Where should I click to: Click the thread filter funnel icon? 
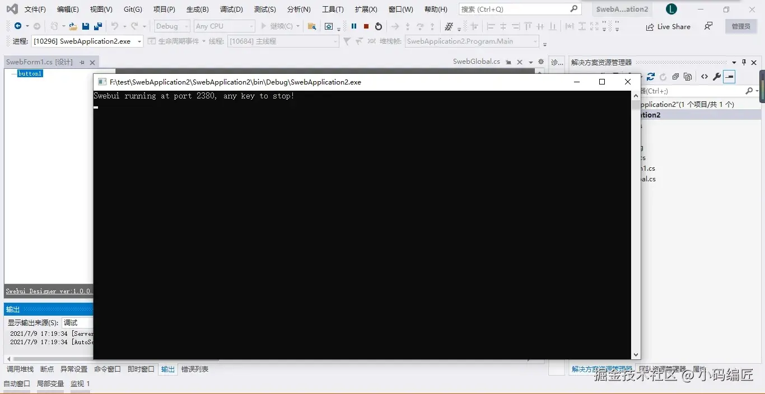pyautogui.click(x=347, y=41)
